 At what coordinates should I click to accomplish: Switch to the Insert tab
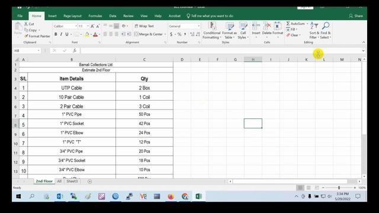52,16
